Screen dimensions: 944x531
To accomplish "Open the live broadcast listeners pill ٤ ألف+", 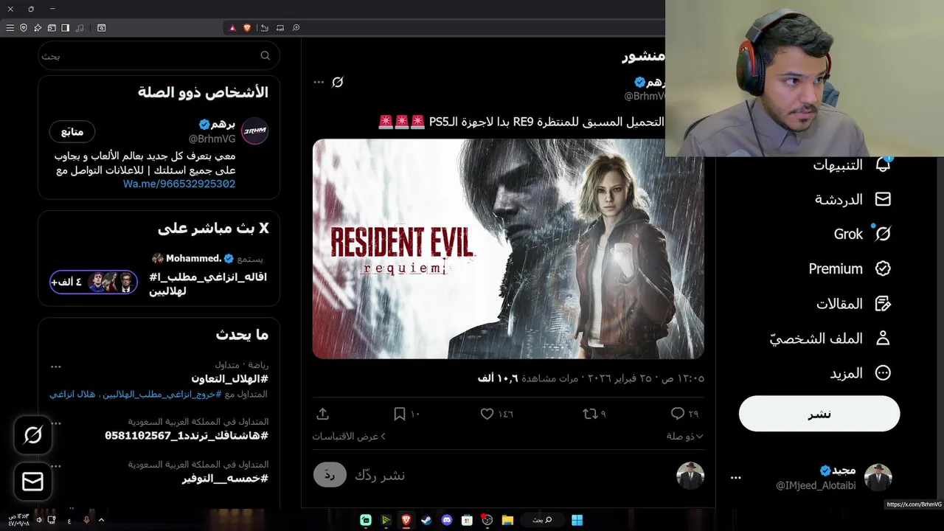I will (x=94, y=282).
